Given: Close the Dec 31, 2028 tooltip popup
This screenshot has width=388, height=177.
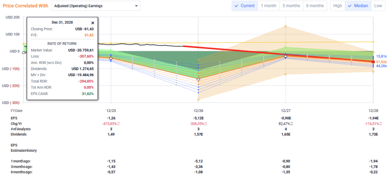Looking at the screenshot, I should 93,23.
